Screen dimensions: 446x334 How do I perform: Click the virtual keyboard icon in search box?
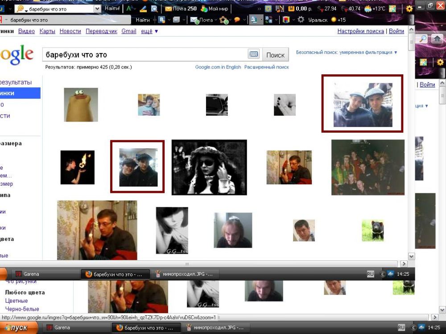[x=254, y=54]
